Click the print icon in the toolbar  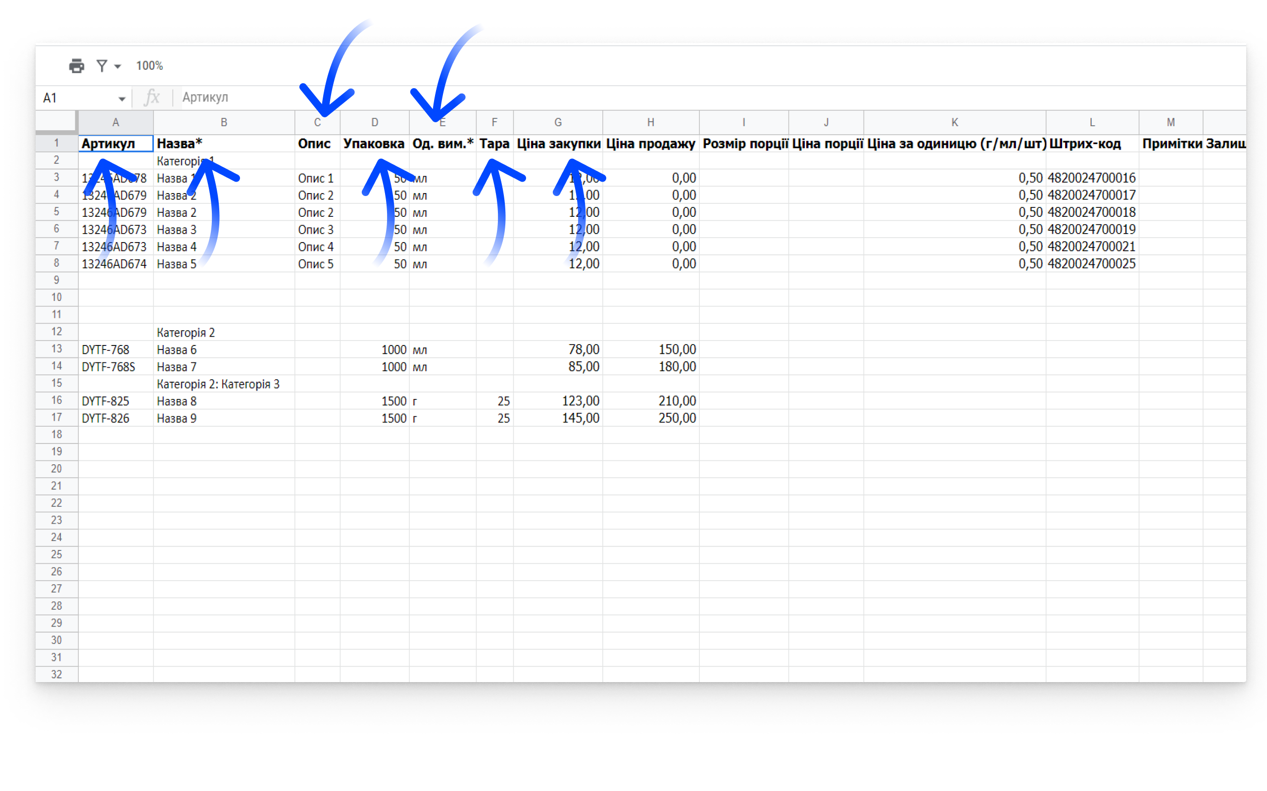coord(76,66)
